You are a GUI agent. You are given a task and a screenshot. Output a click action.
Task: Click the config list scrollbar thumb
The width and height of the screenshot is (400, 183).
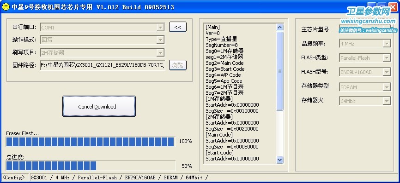click(279, 71)
